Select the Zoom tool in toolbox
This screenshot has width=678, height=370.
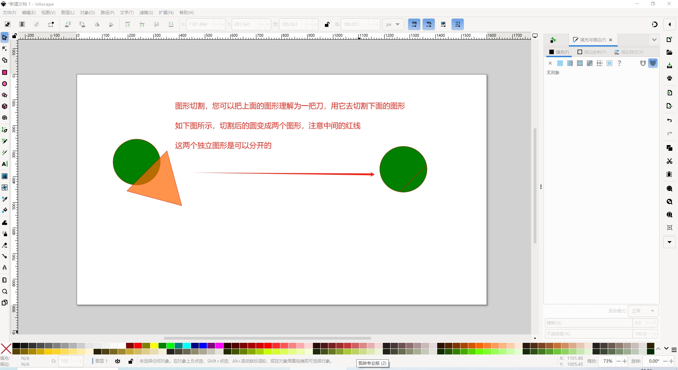5,292
